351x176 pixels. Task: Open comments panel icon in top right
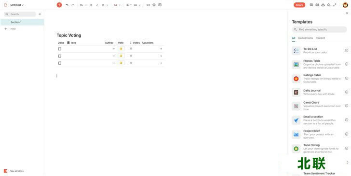[x=311, y=5]
